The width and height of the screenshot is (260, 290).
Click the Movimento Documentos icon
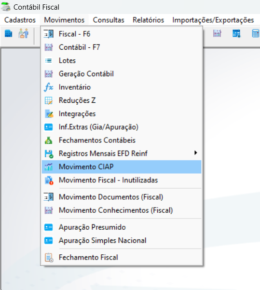pyautogui.click(x=49, y=197)
